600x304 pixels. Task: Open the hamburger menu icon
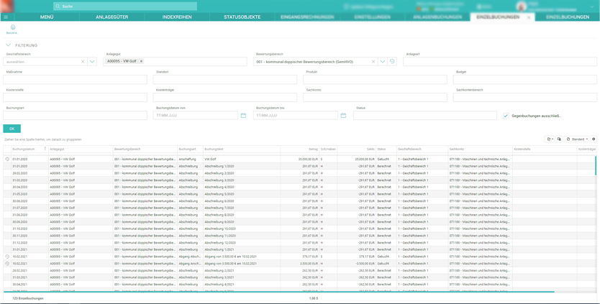[6, 17]
